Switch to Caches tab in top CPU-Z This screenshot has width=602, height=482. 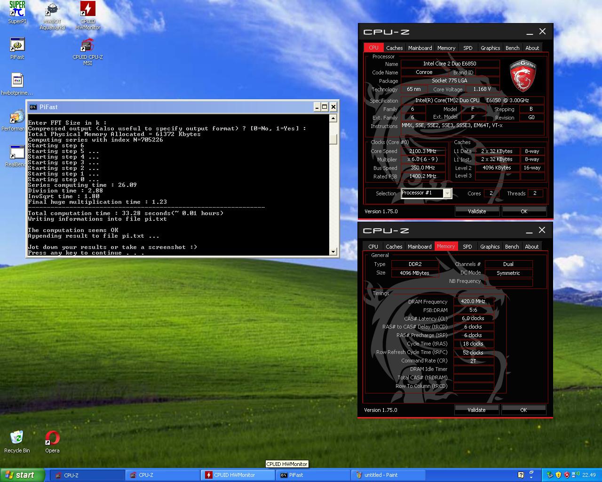[394, 48]
